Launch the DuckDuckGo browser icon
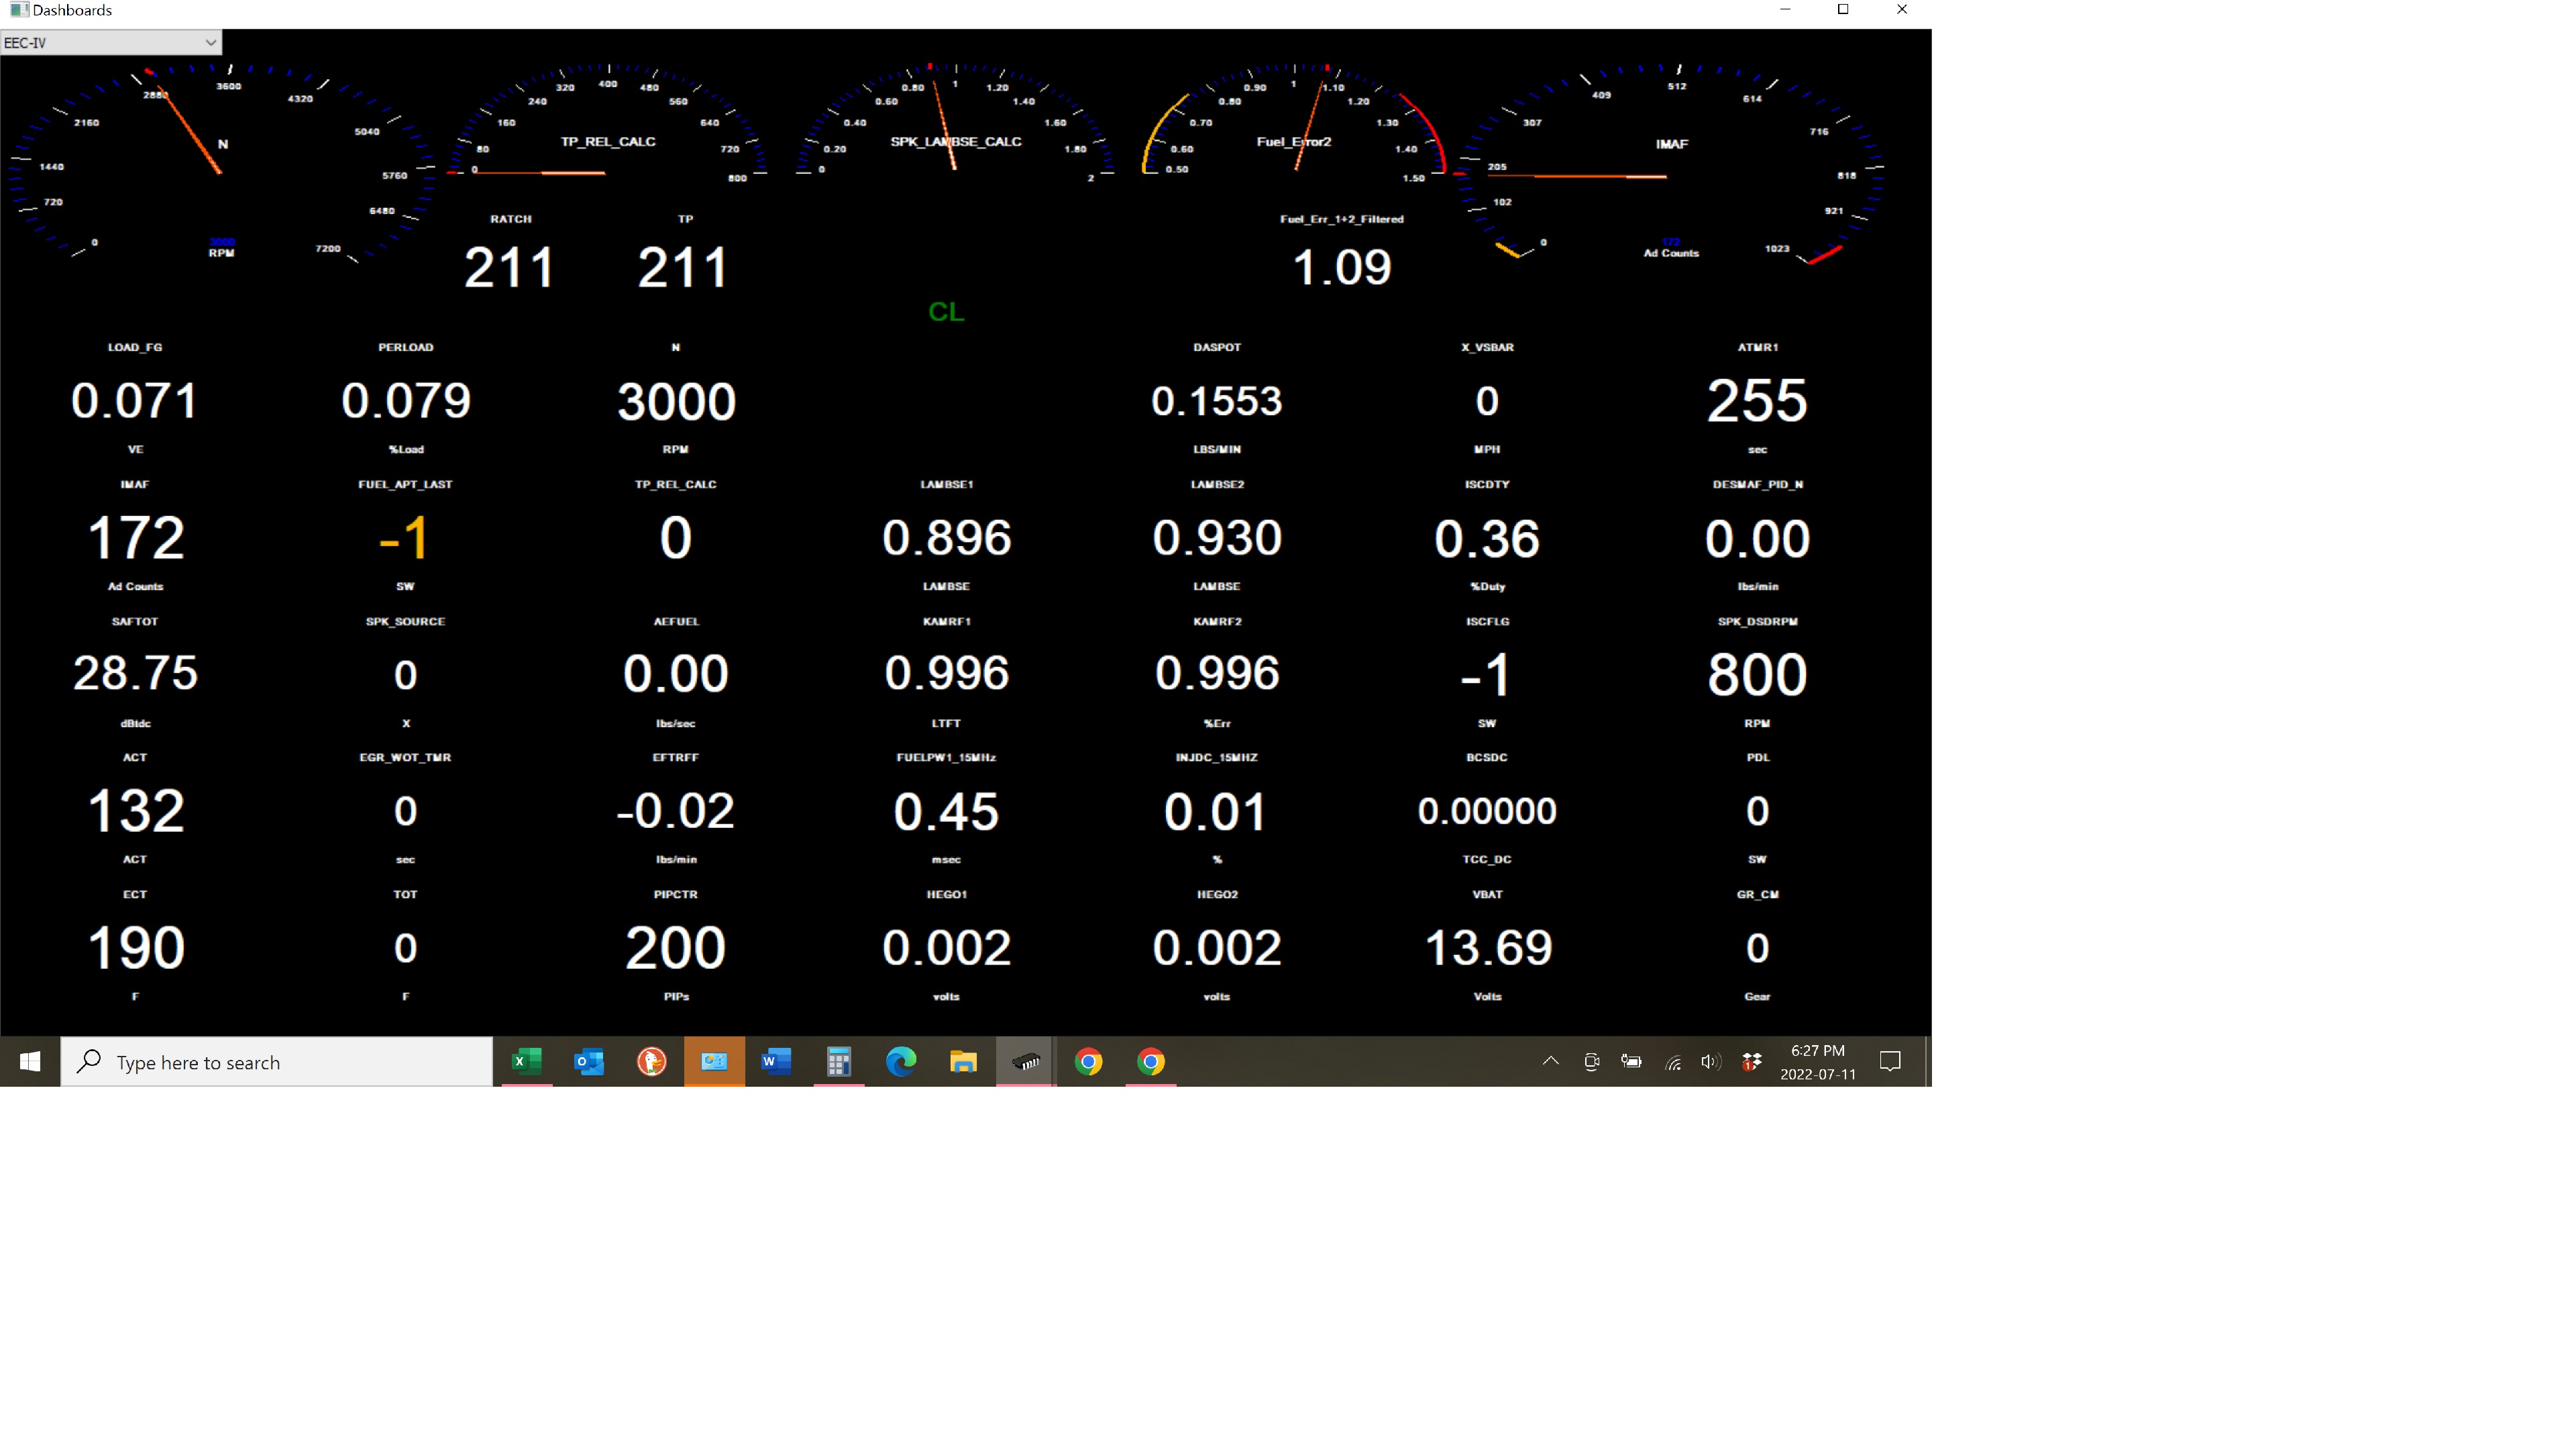The height and width of the screenshot is (1449, 2576). coord(651,1061)
